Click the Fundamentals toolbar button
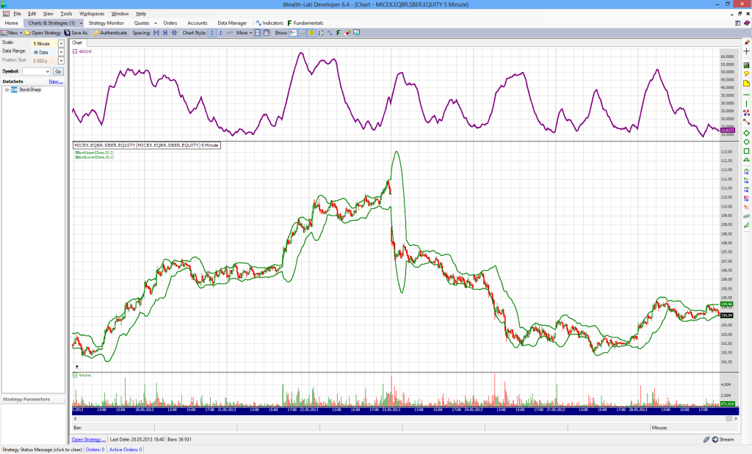This screenshot has height=454, width=752. pos(305,23)
